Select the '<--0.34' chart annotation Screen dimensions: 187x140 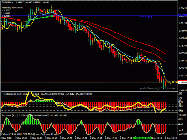pyautogui.click(x=173, y=82)
